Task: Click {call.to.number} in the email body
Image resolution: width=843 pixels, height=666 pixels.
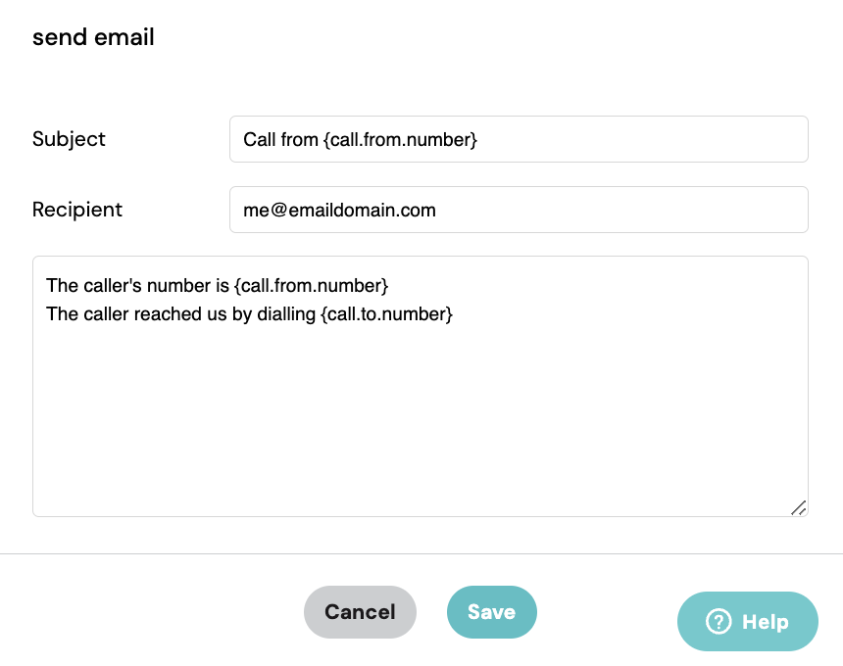Action: click(386, 313)
